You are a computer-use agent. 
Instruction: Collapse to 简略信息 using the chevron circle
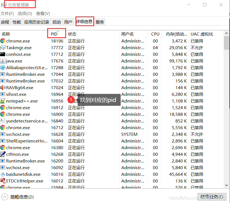4,197
